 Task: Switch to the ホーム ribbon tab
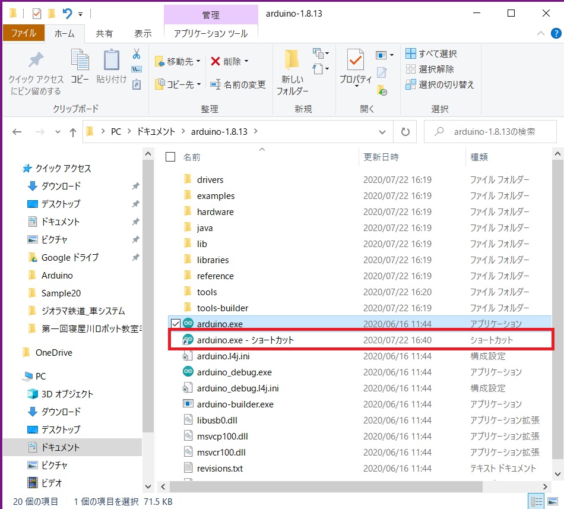64,33
